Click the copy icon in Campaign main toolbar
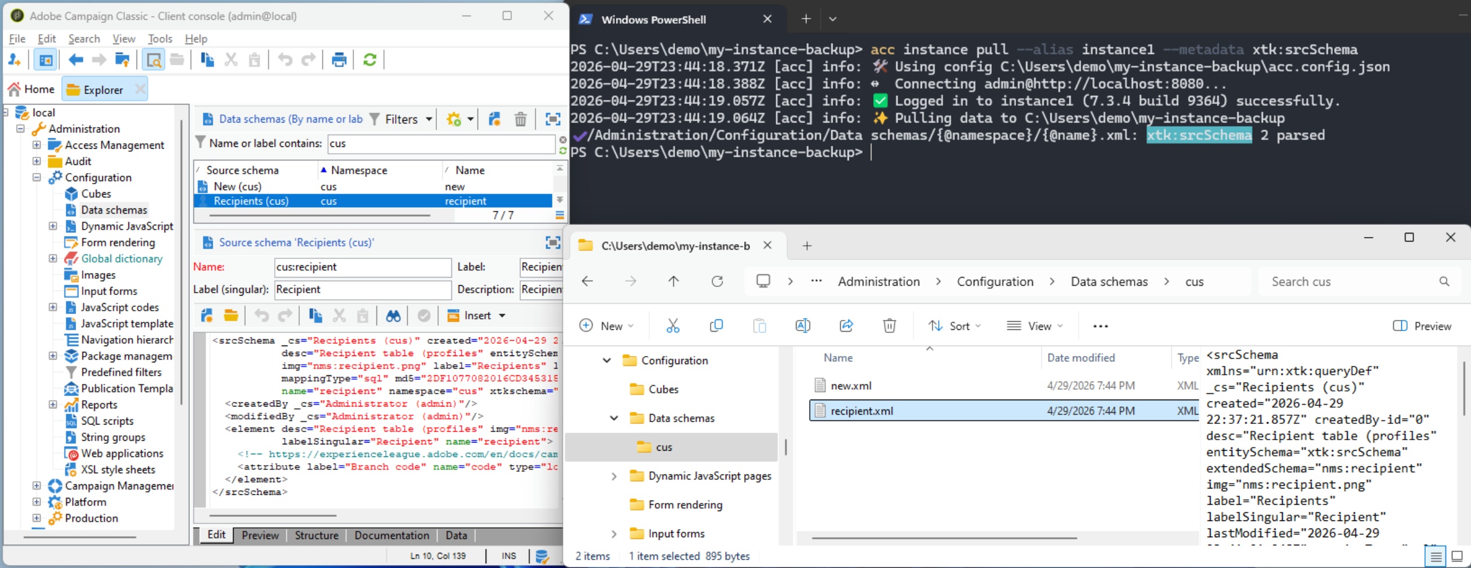The height and width of the screenshot is (568, 1471). coord(207,60)
